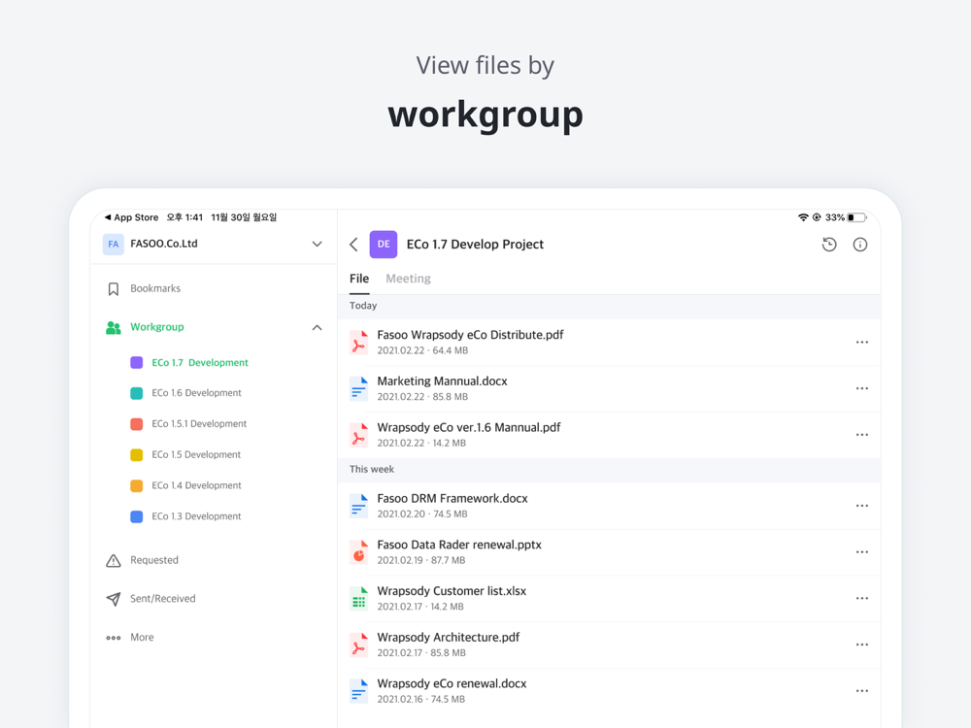Click the Bookmarks ribbon icon
Viewport: 971px width, 728px height.
pos(114,289)
